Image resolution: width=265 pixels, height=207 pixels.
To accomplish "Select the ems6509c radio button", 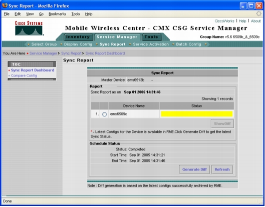I will click(x=104, y=114).
